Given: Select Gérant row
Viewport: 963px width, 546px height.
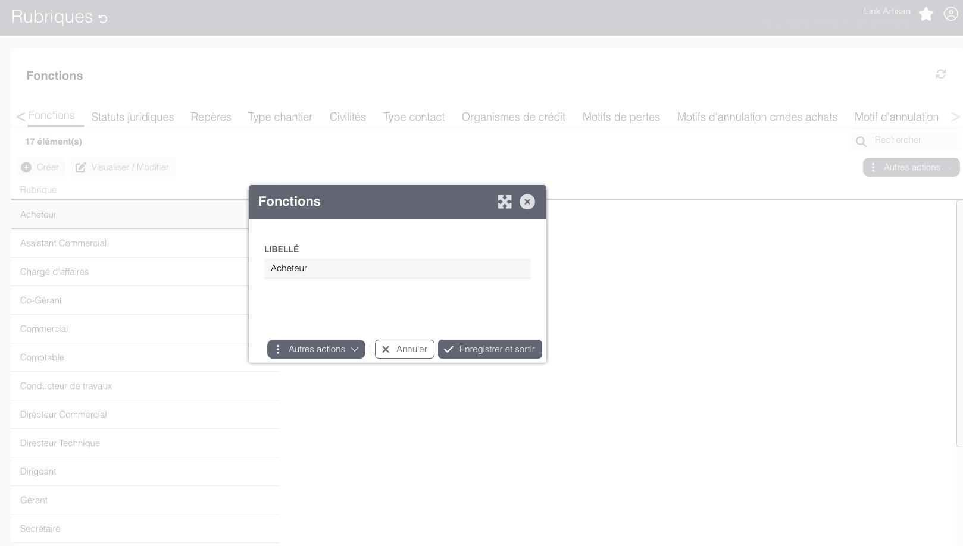Looking at the screenshot, I should point(145,500).
